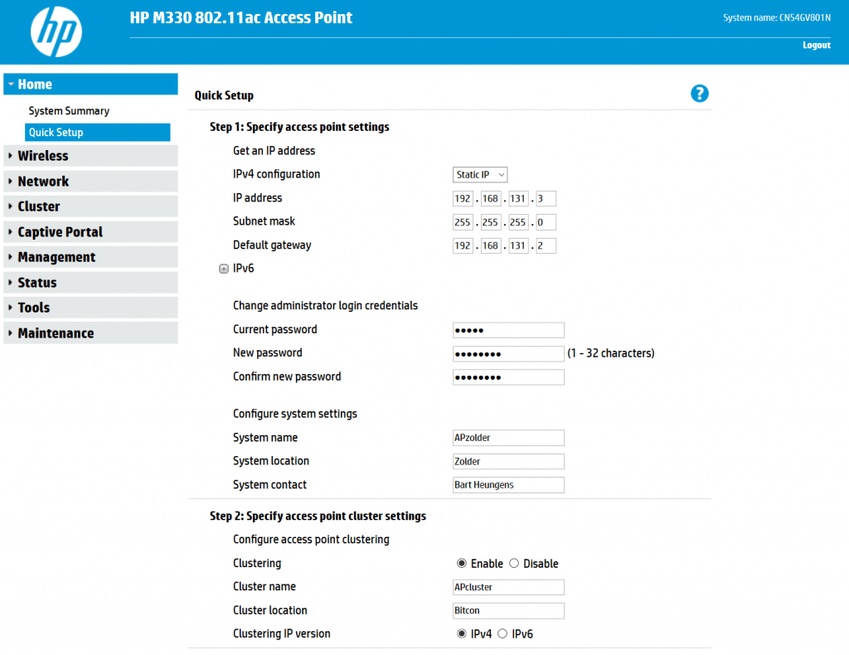
Task: Click the HP logo
Action: [x=56, y=32]
